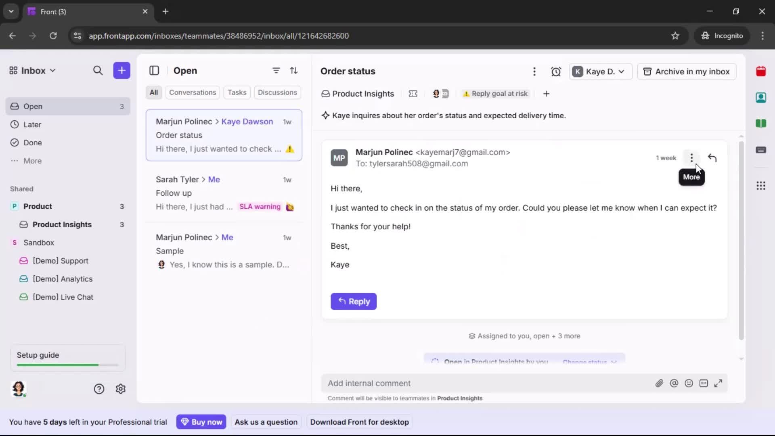Open the Contact details panel
Image resolution: width=775 pixels, height=436 pixels.
point(761,98)
